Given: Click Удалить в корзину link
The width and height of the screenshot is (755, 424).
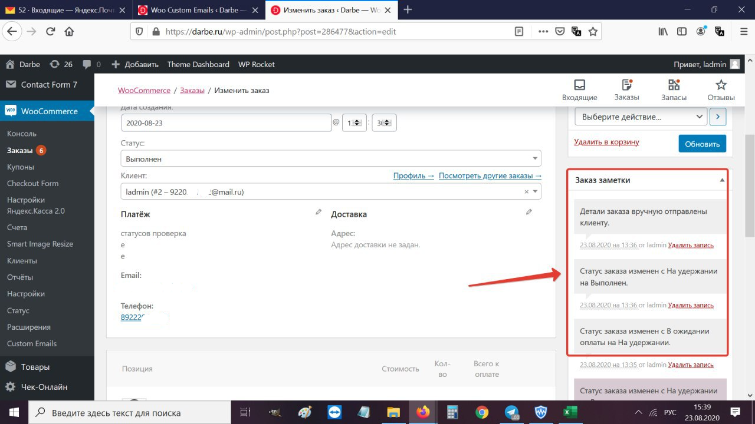Looking at the screenshot, I should click(606, 142).
